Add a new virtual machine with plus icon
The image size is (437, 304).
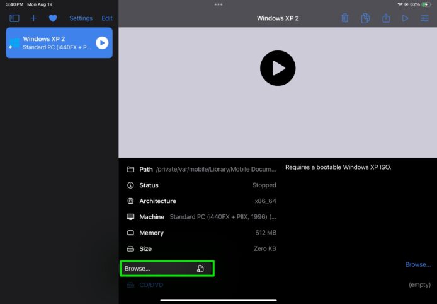pos(34,18)
